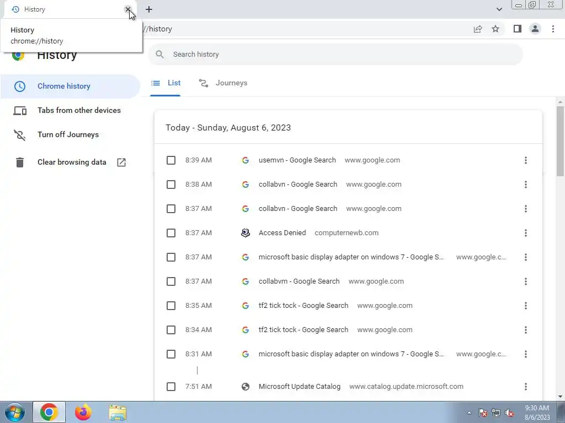This screenshot has height=423, width=565.
Task: Check the 8:31 AM microsoft basic display adapter entry
Action: [171, 354]
